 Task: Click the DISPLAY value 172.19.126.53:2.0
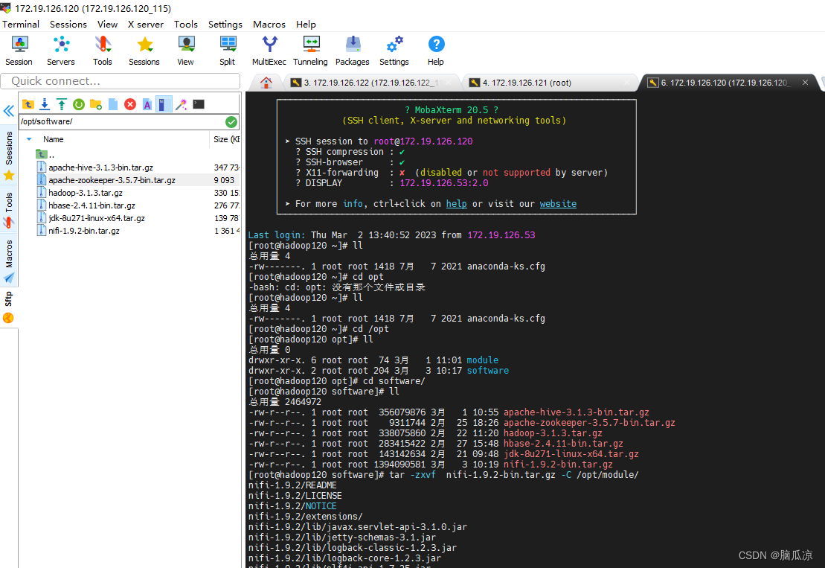(444, 183)
